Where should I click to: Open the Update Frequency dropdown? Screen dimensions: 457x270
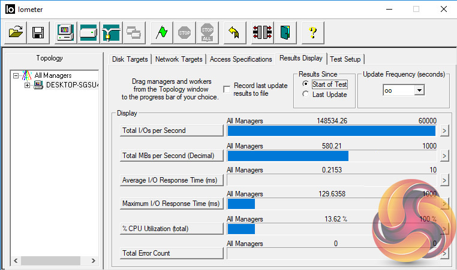tap(419, 90)
